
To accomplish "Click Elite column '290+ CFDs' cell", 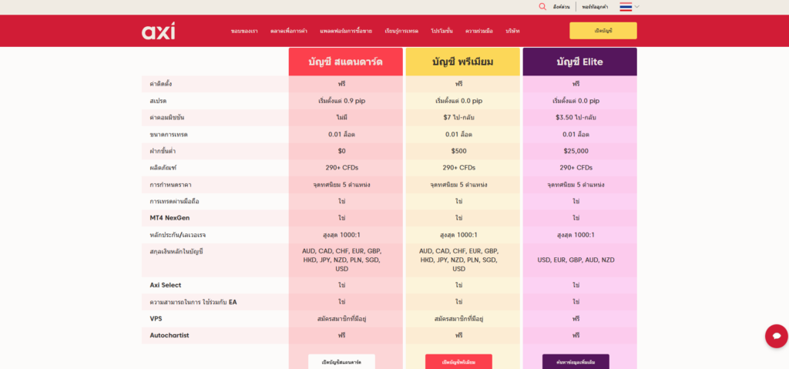I will pyautogui.click(x=576, y=168).
